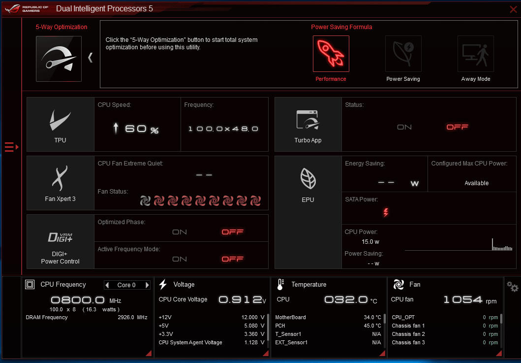Set Active Frequency Mode to OFF
Viewport: 521px width, 363px height.
(233, 259)
